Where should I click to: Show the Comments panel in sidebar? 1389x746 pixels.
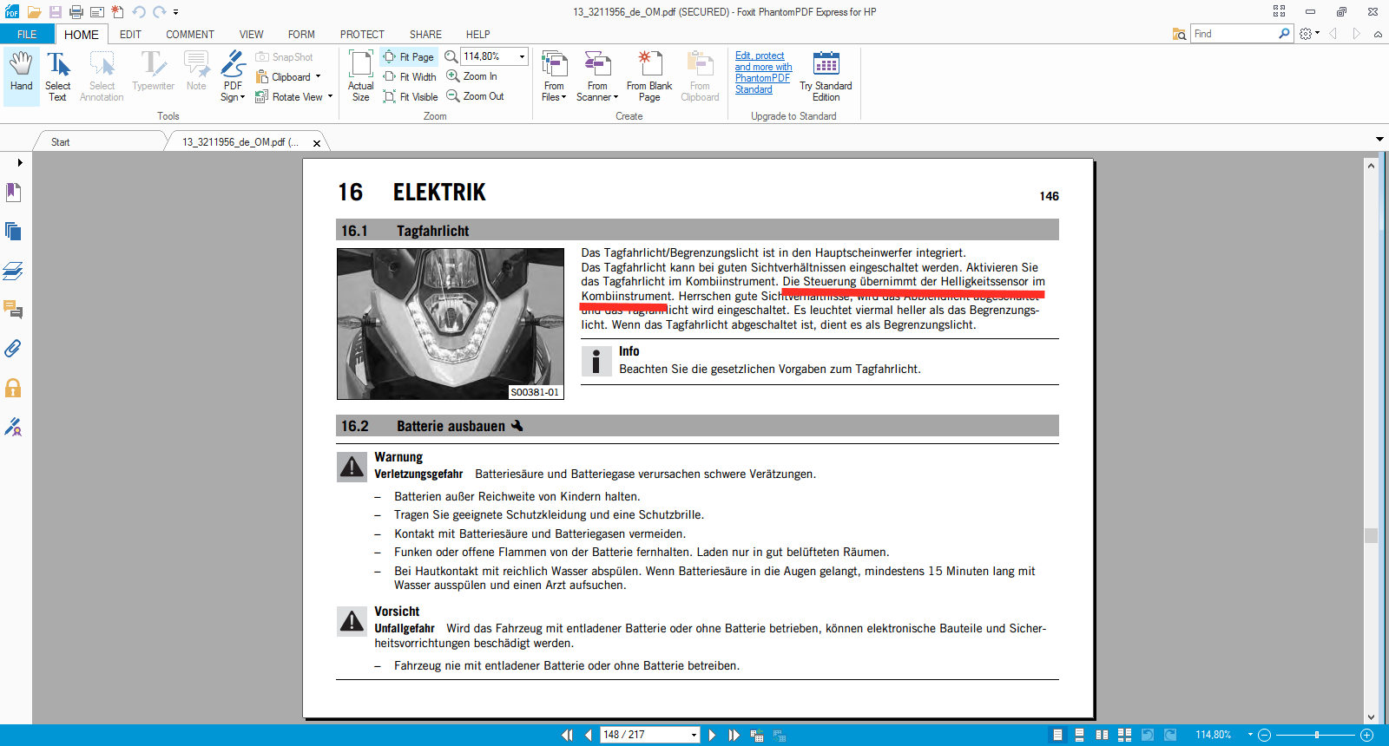13,310
